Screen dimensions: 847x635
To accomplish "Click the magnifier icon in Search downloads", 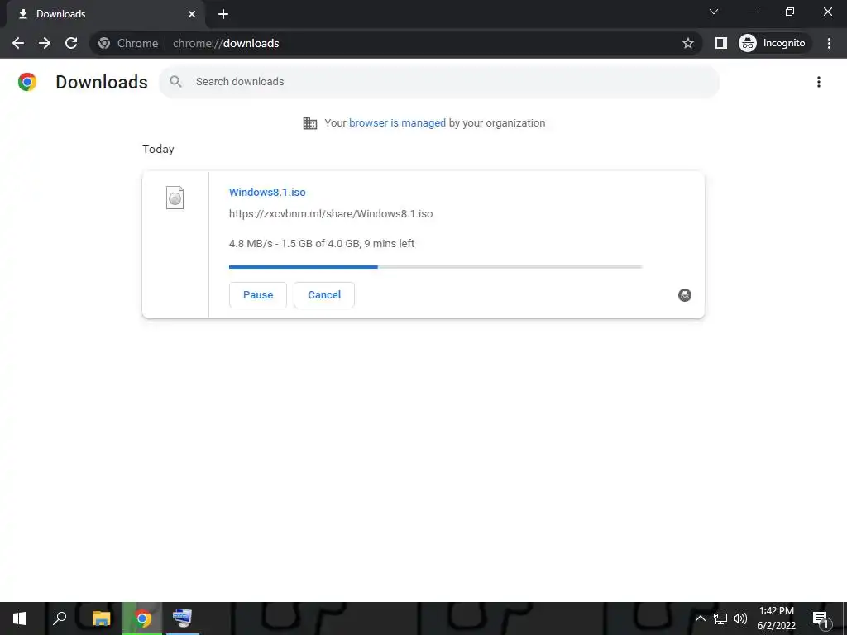I will [175, 82].
